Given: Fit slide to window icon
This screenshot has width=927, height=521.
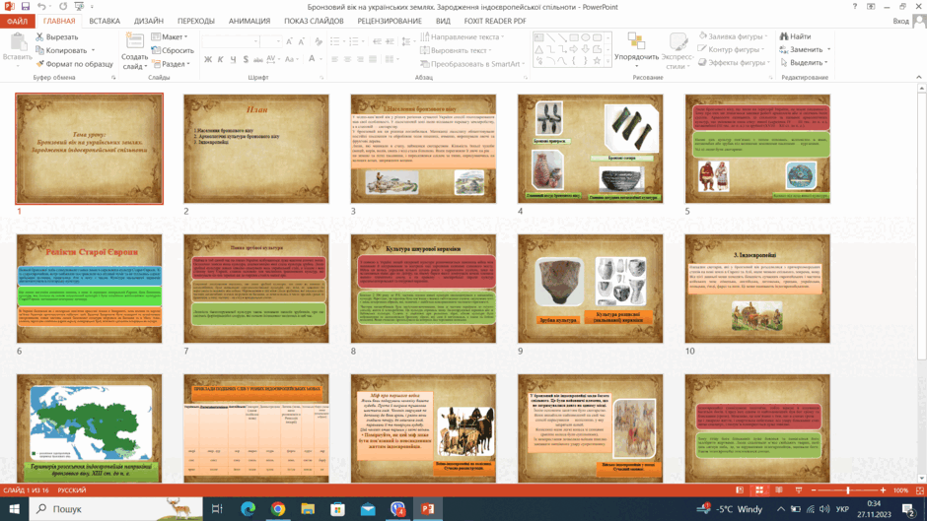Looking at the screenshot, I should tap(920, 490).
